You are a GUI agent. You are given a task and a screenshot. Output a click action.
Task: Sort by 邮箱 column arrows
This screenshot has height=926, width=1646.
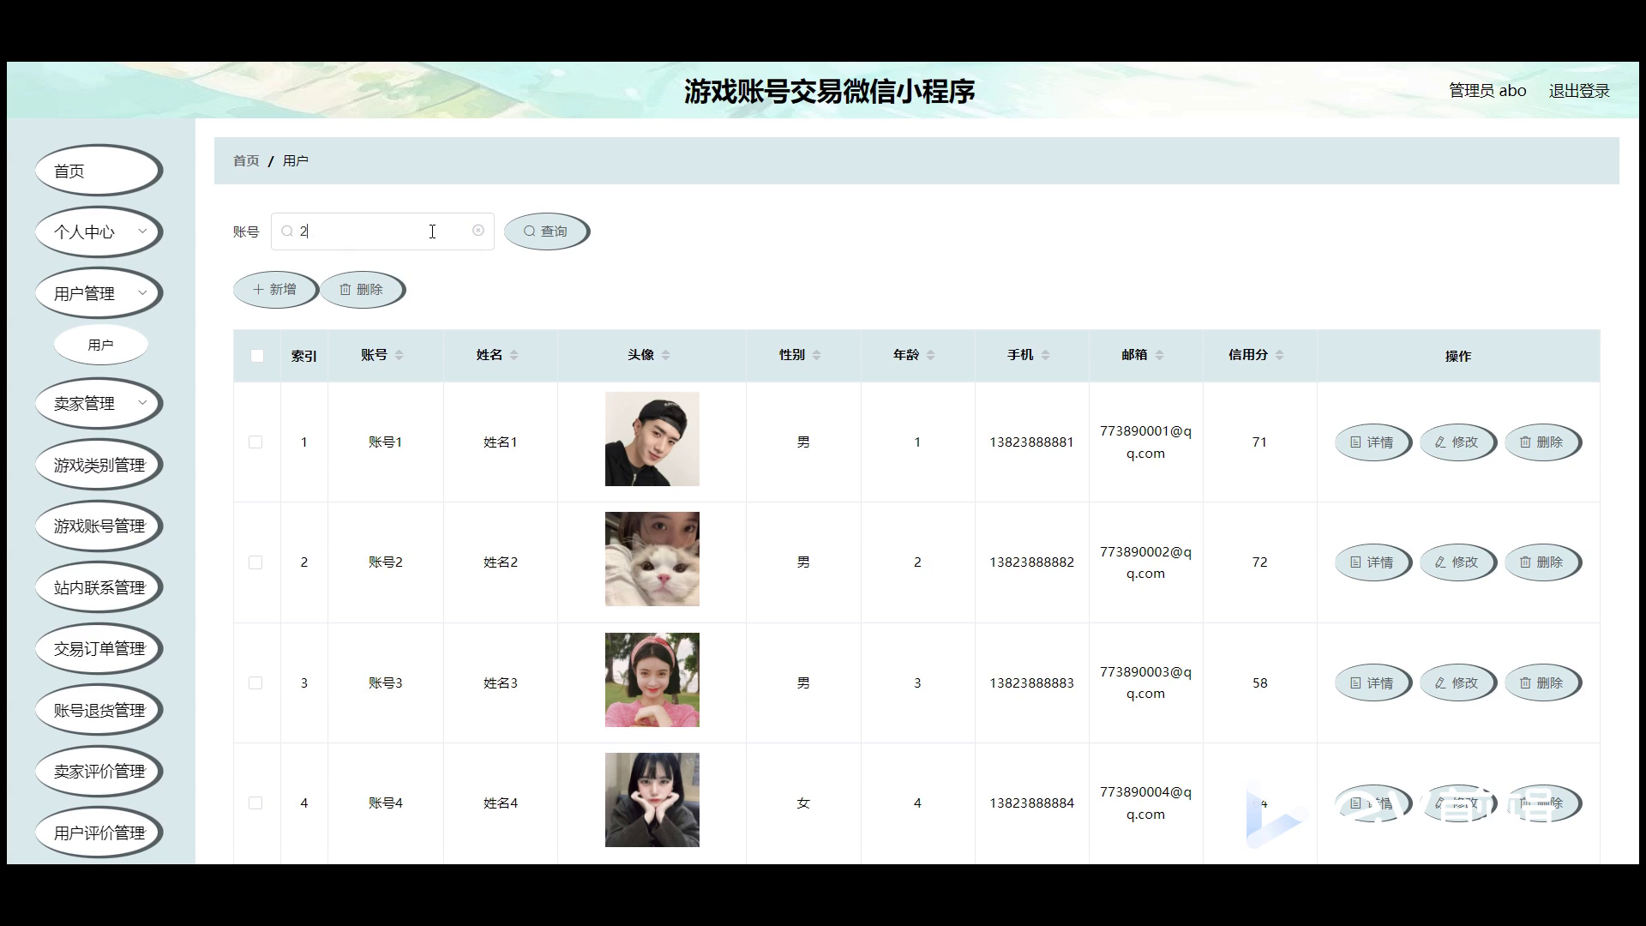[1159, 355]
